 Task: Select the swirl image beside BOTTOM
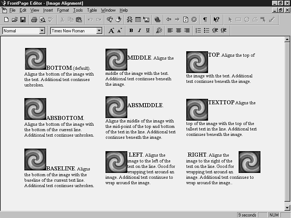pyautogui.click(x=35, y=59)
